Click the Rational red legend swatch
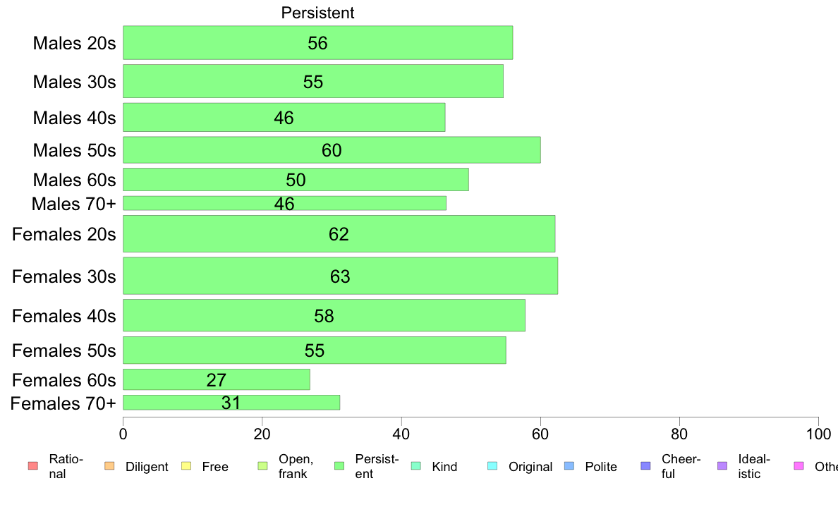Image resolution: width=838 pixels, height=519 pixels. click(x=33, y=466)
